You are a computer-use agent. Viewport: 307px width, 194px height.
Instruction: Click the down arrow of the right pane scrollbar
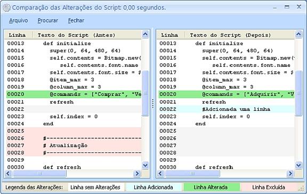click(x=298, y=166)
